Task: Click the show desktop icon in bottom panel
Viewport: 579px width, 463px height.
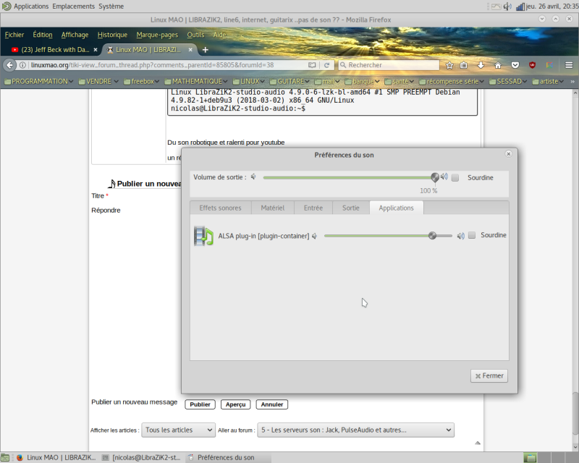Action: coord(4,457)
